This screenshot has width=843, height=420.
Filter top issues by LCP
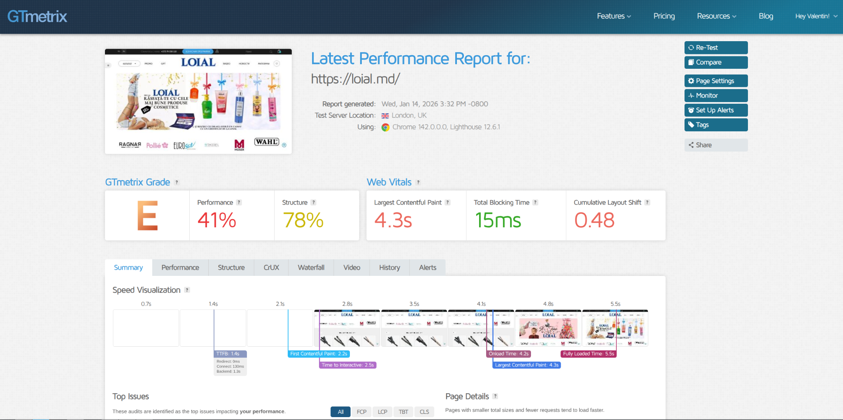[382, 412]
